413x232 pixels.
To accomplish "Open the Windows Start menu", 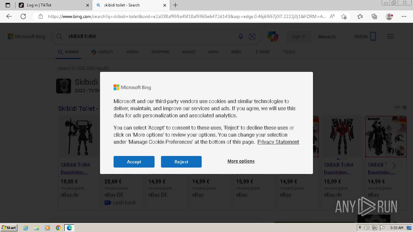I will click(9, 227).
